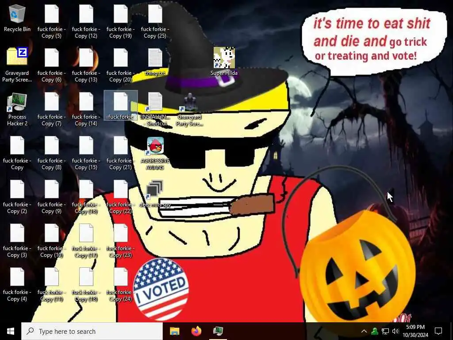The image size is (453, 340).
Task: Select file fuck forkie - Copy (4)
Action: [17, 285]
